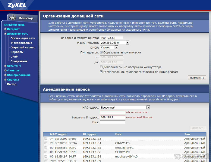Select the 169.123.1.34 address cell
This screenshot has height=162, width=211.
click(x=92, y=143)
